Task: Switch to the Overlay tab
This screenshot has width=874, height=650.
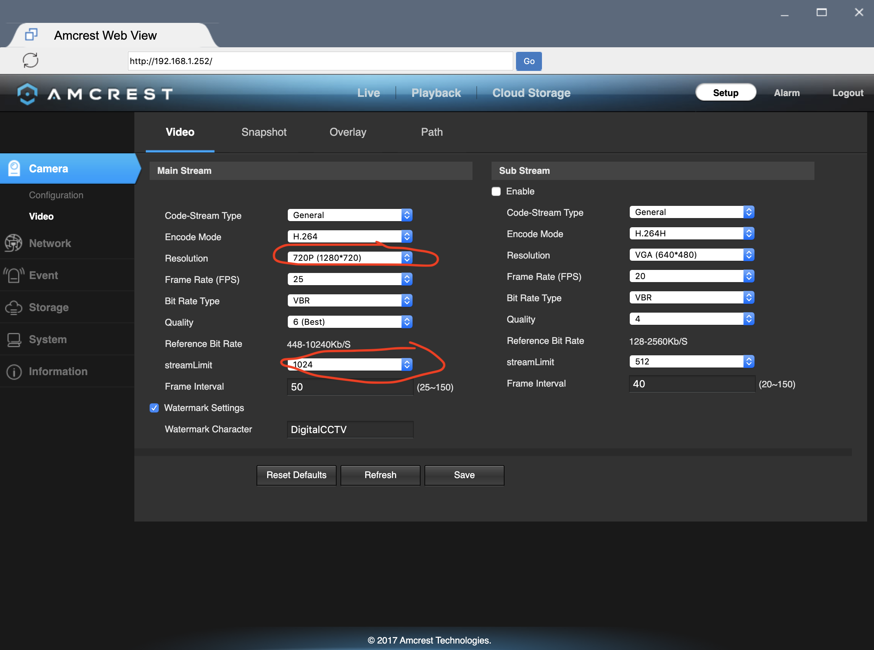Action: 348,132
